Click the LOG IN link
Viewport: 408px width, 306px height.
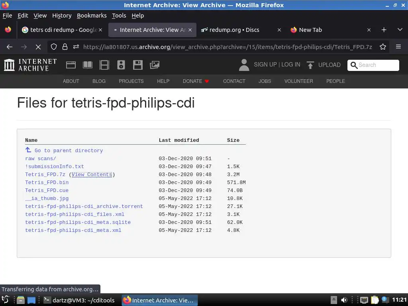tap(290, 65)
